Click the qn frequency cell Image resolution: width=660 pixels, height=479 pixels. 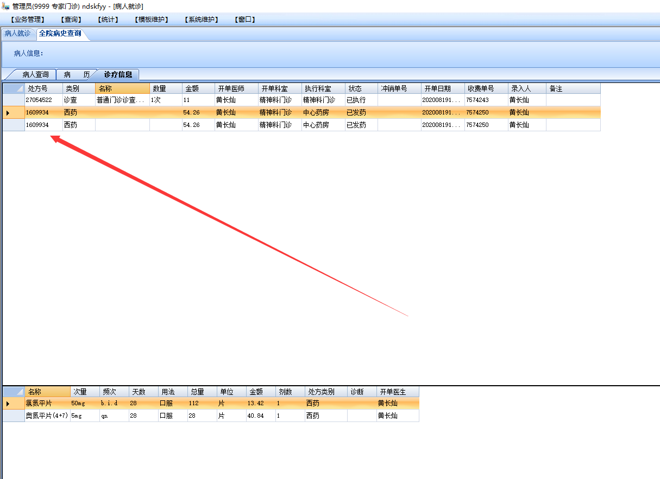[x=114, y=416]
